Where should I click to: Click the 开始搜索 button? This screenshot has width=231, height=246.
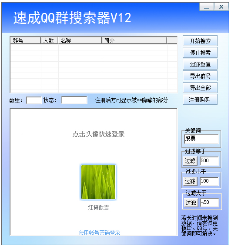200,41
